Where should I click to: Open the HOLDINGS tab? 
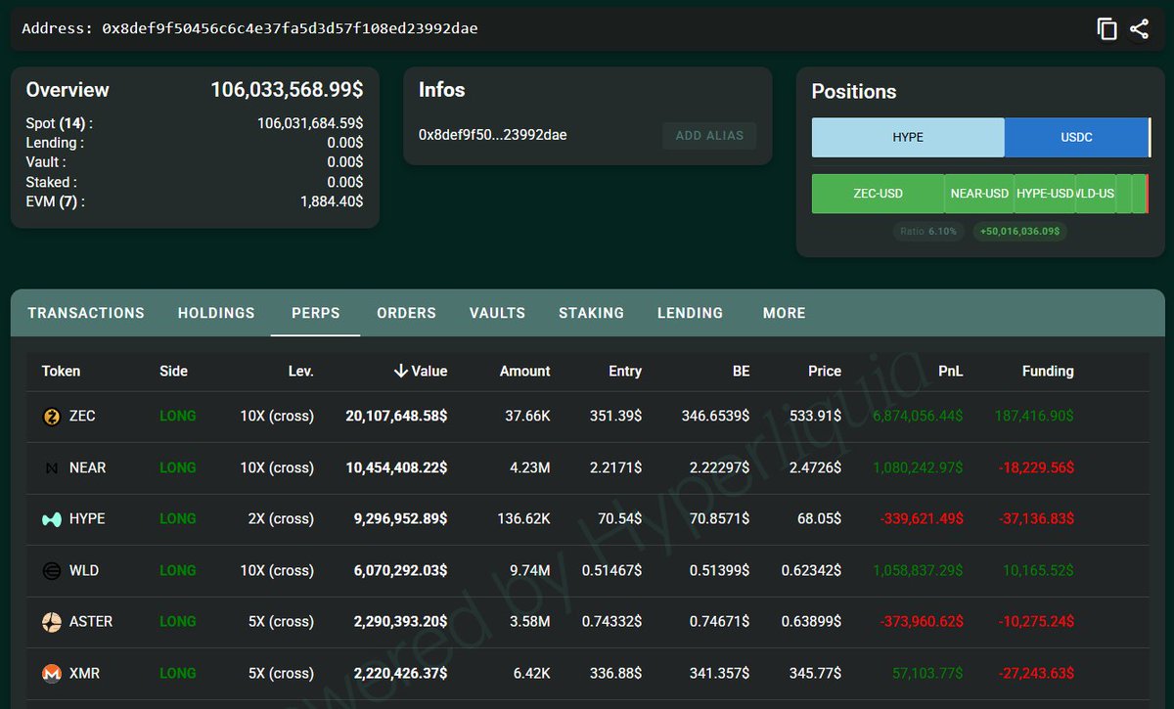(216, 313)
